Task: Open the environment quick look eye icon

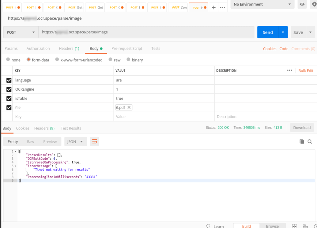Action: coord(302,5)
